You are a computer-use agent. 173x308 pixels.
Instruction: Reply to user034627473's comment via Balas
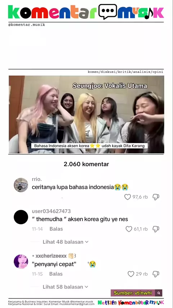(x=56, y=229)
